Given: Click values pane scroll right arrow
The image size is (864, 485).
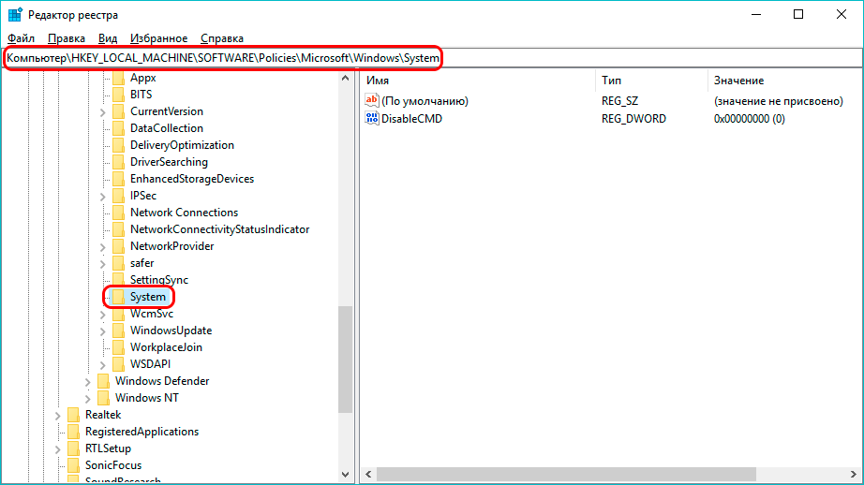Looking at the screenshot, I should pyautogui.click(x=854, y=474).
